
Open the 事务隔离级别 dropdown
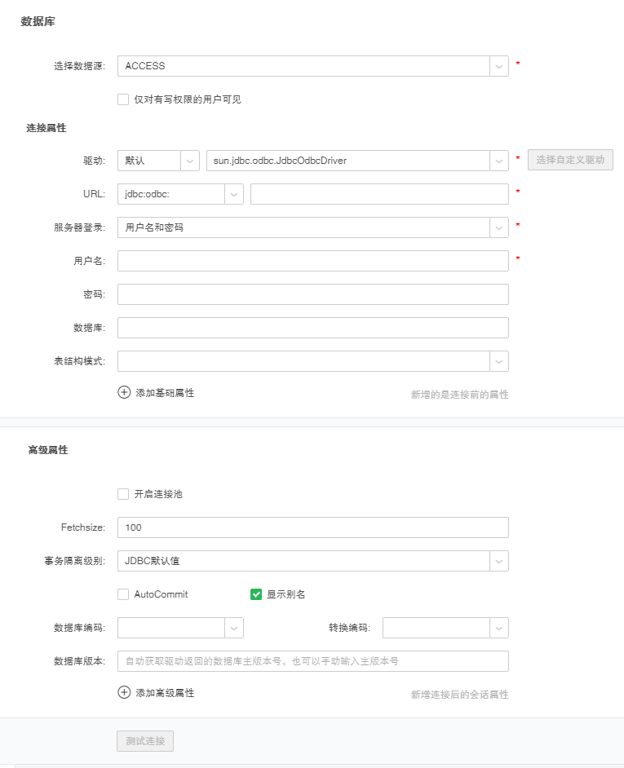[312, 561]
